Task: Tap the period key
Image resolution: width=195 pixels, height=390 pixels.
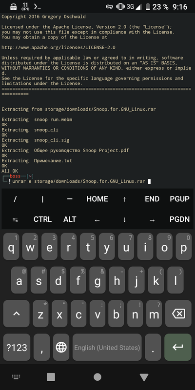Action: [x=153, y=347]
